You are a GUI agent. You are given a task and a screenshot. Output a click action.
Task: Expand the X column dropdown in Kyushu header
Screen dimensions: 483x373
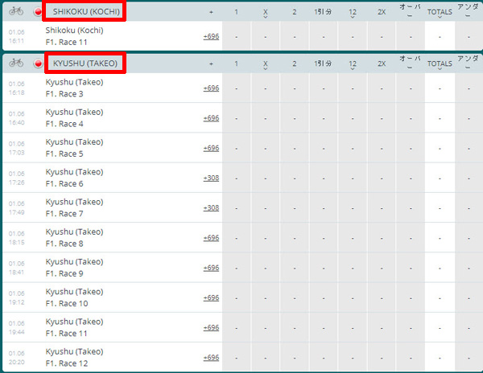click(265, 64)
